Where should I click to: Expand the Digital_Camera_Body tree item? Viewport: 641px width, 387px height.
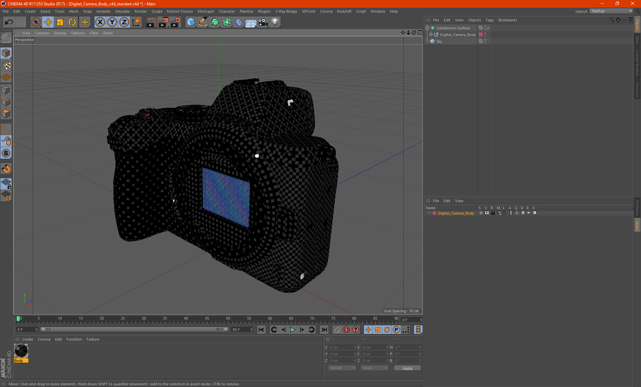pyautogui.click(x=431, y=35)
